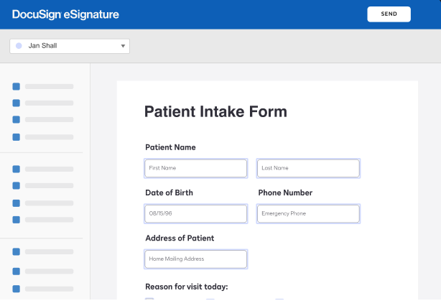Image resolution: width=441 pixels, height=306 pixels.
Task: Click the first field icon in bottom sidebar group
Action: 17,251
